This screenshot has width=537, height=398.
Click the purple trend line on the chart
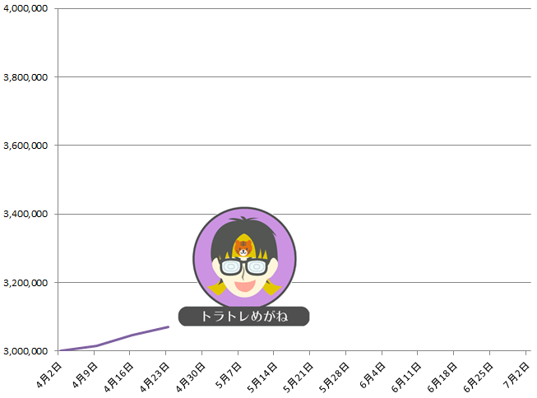tap(114, 339)
